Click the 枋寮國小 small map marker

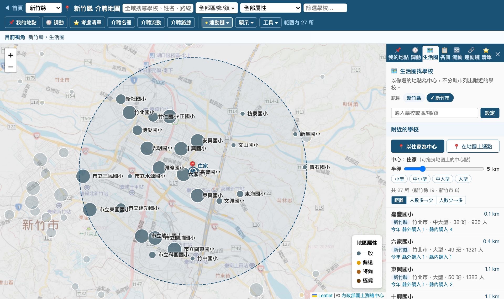tap(243, 114)
